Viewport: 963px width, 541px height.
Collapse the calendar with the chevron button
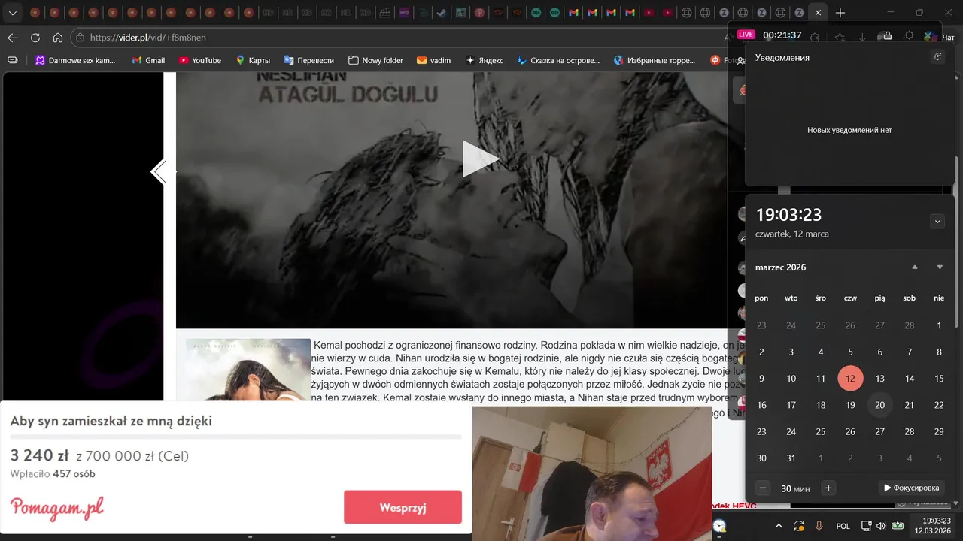point(937,222)
